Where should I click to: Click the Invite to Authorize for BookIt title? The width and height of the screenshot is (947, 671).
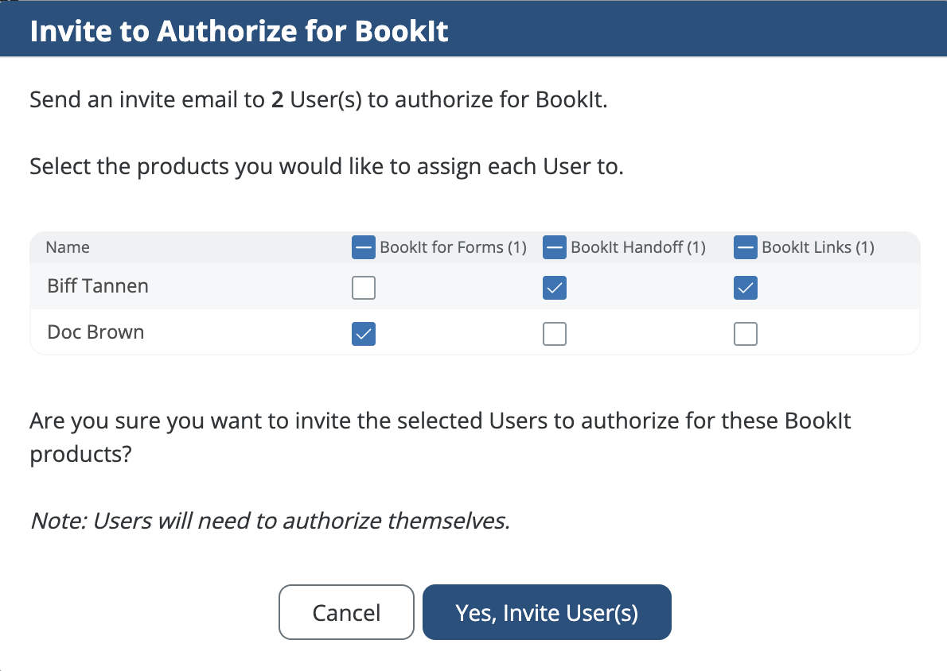[239, 31]
